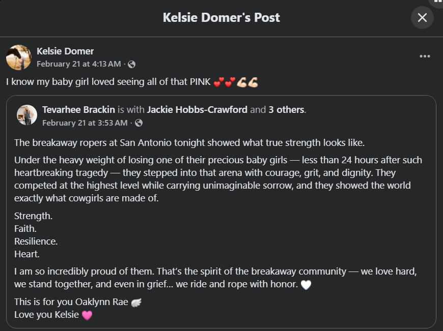Open the "February 21 at 3:53 AM" timestamp
This screenshot has height=331, width=443.
click(85, 123)
